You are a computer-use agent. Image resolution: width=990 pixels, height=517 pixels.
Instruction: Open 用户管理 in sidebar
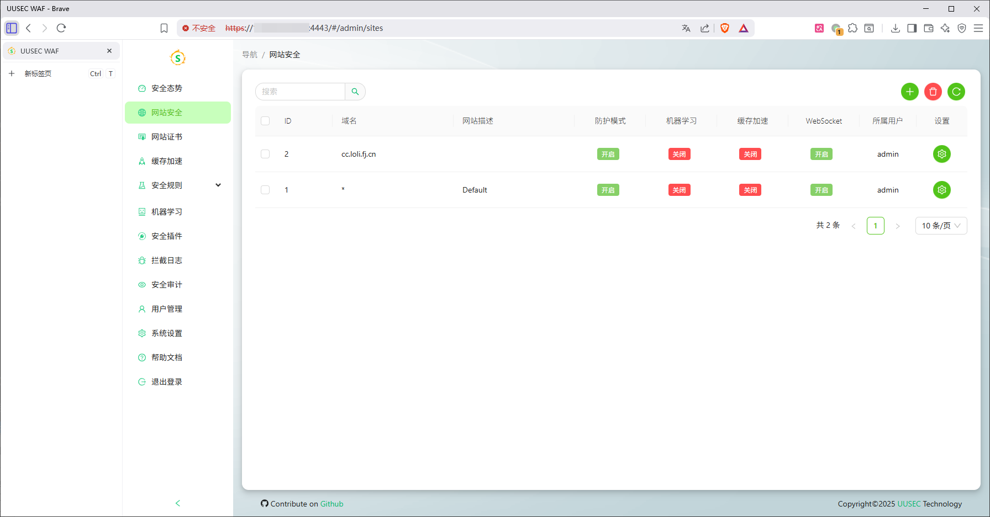178,309
